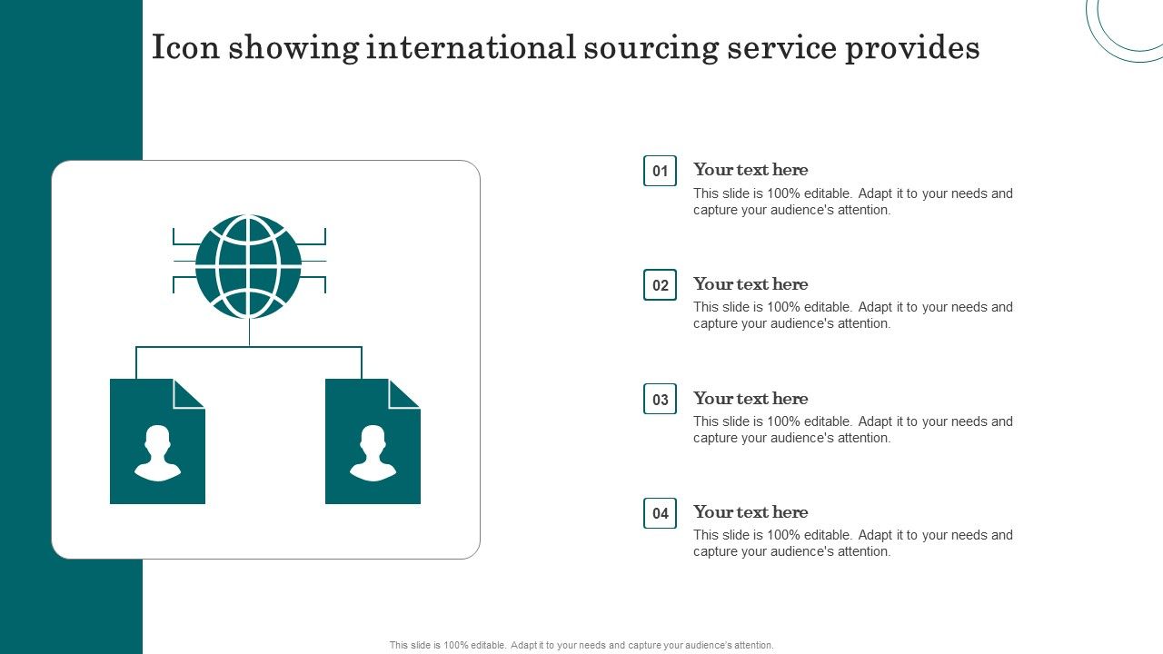Select 'Your text here' heading beside 03

750,399
